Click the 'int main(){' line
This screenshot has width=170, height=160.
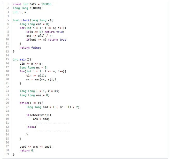(22, 59)
